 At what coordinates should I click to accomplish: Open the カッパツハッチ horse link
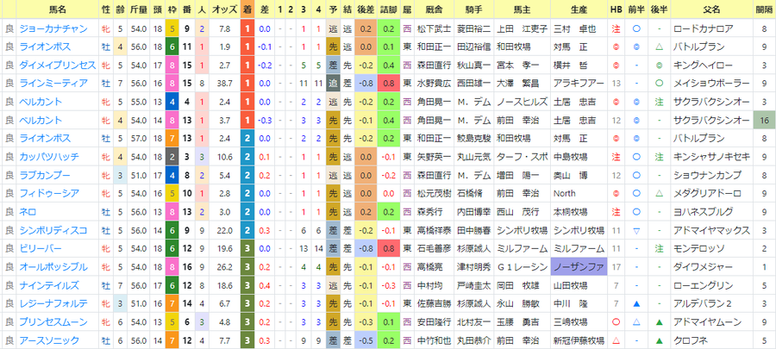coord(49,157)
